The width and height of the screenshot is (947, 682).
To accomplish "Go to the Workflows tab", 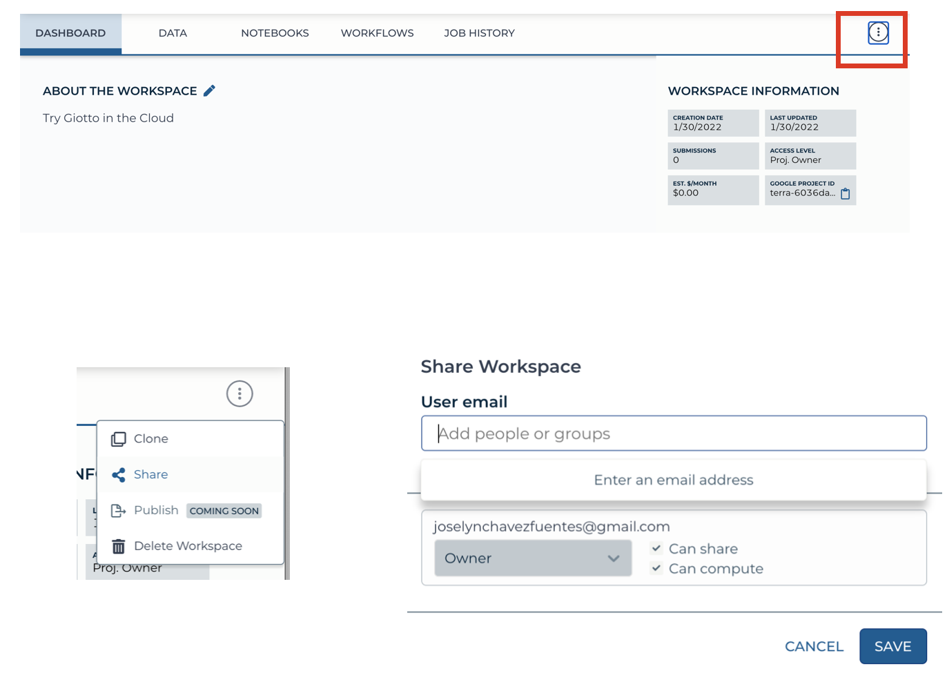I will pyautogui.click(x=377, y=33).
